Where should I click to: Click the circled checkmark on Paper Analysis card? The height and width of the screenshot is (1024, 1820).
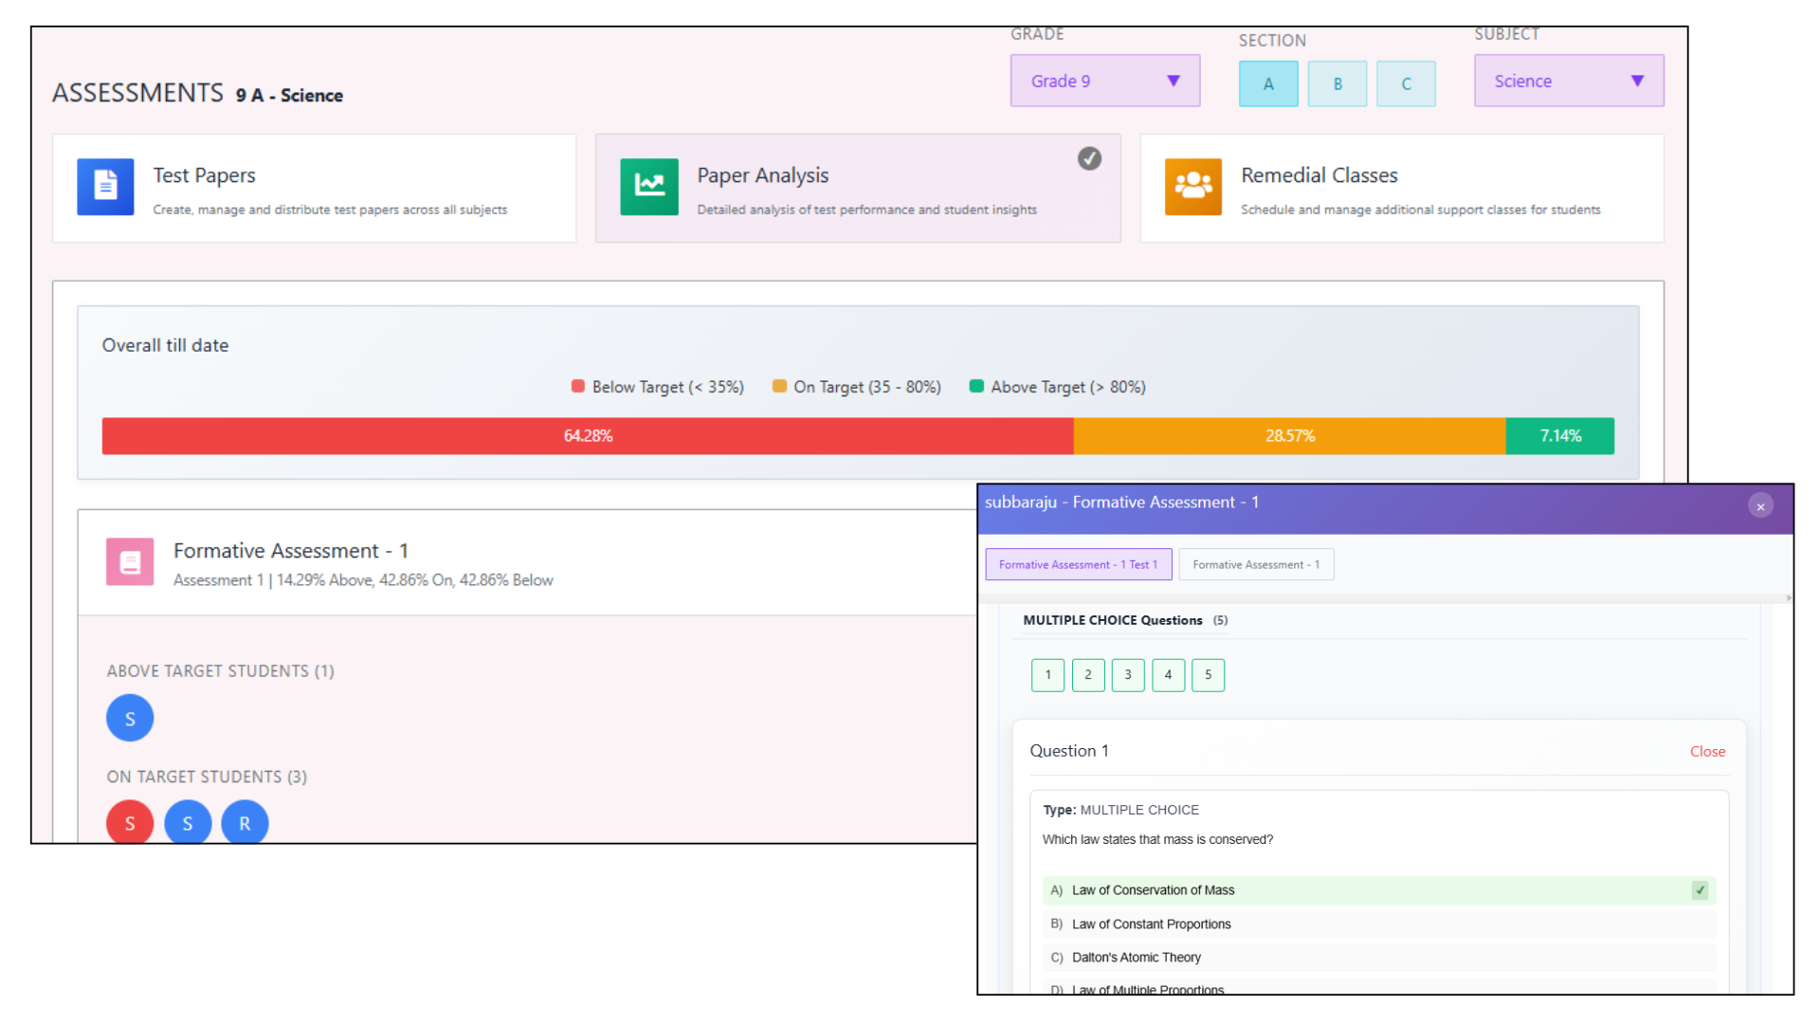pos(1089,158)
